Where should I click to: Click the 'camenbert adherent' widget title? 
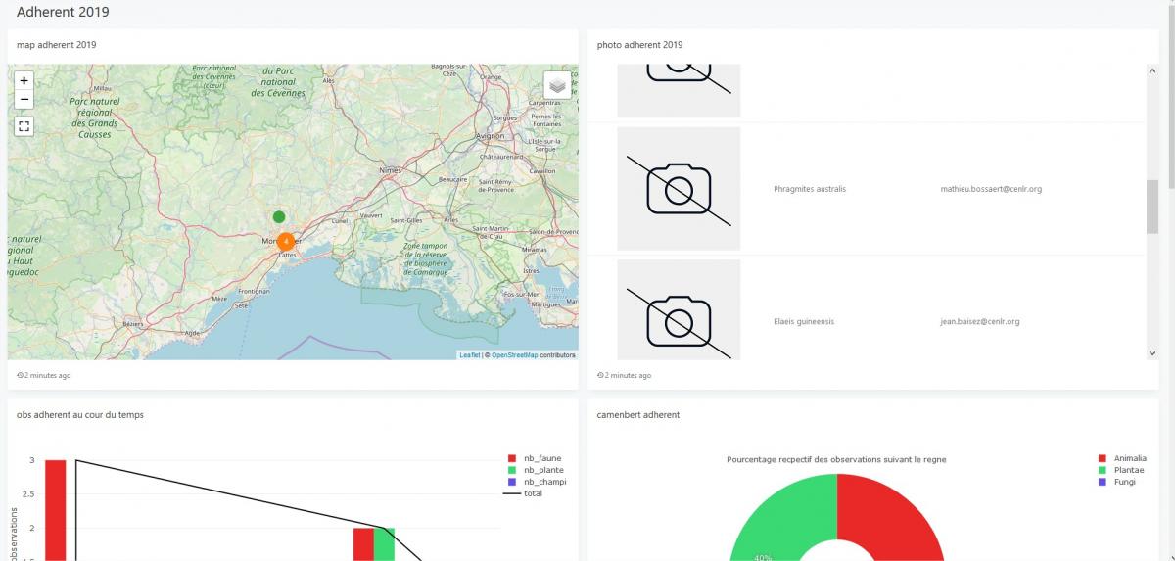638,415
